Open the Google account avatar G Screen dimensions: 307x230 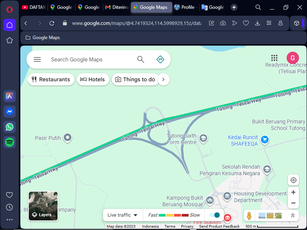[293, 58]
